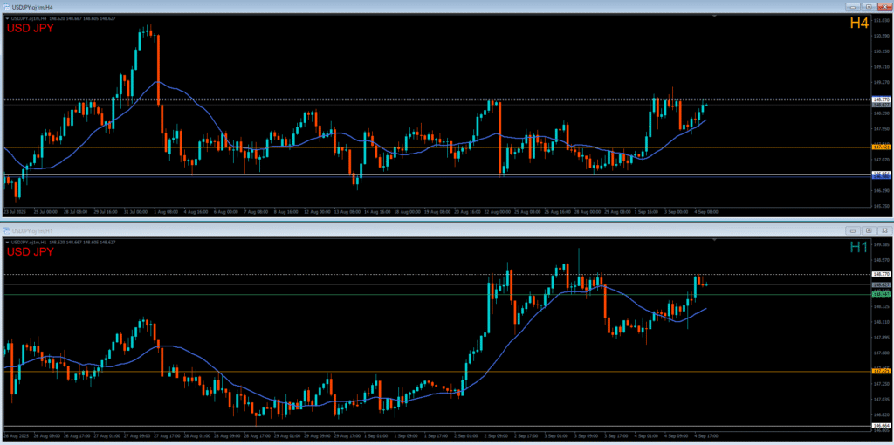Select the 146.664 price tag in H1 chart
Image resolution: width=894 pixels, height=445 pixels.
point(882,426)
